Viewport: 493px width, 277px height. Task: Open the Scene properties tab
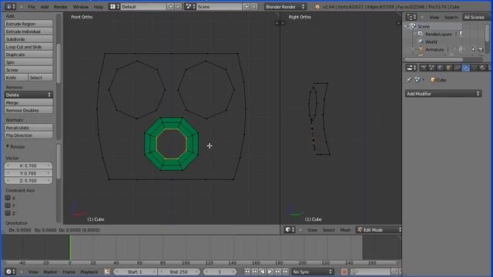click(x=431, y=68)
